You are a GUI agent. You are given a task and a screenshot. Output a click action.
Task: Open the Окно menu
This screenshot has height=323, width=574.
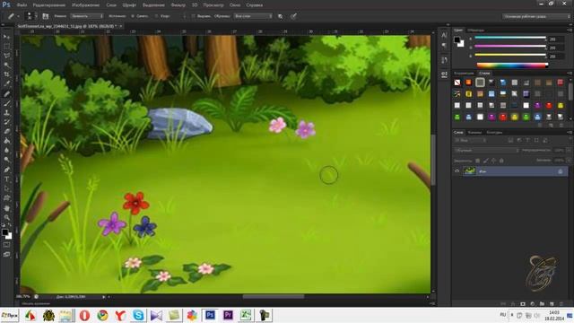pos(235,5)
